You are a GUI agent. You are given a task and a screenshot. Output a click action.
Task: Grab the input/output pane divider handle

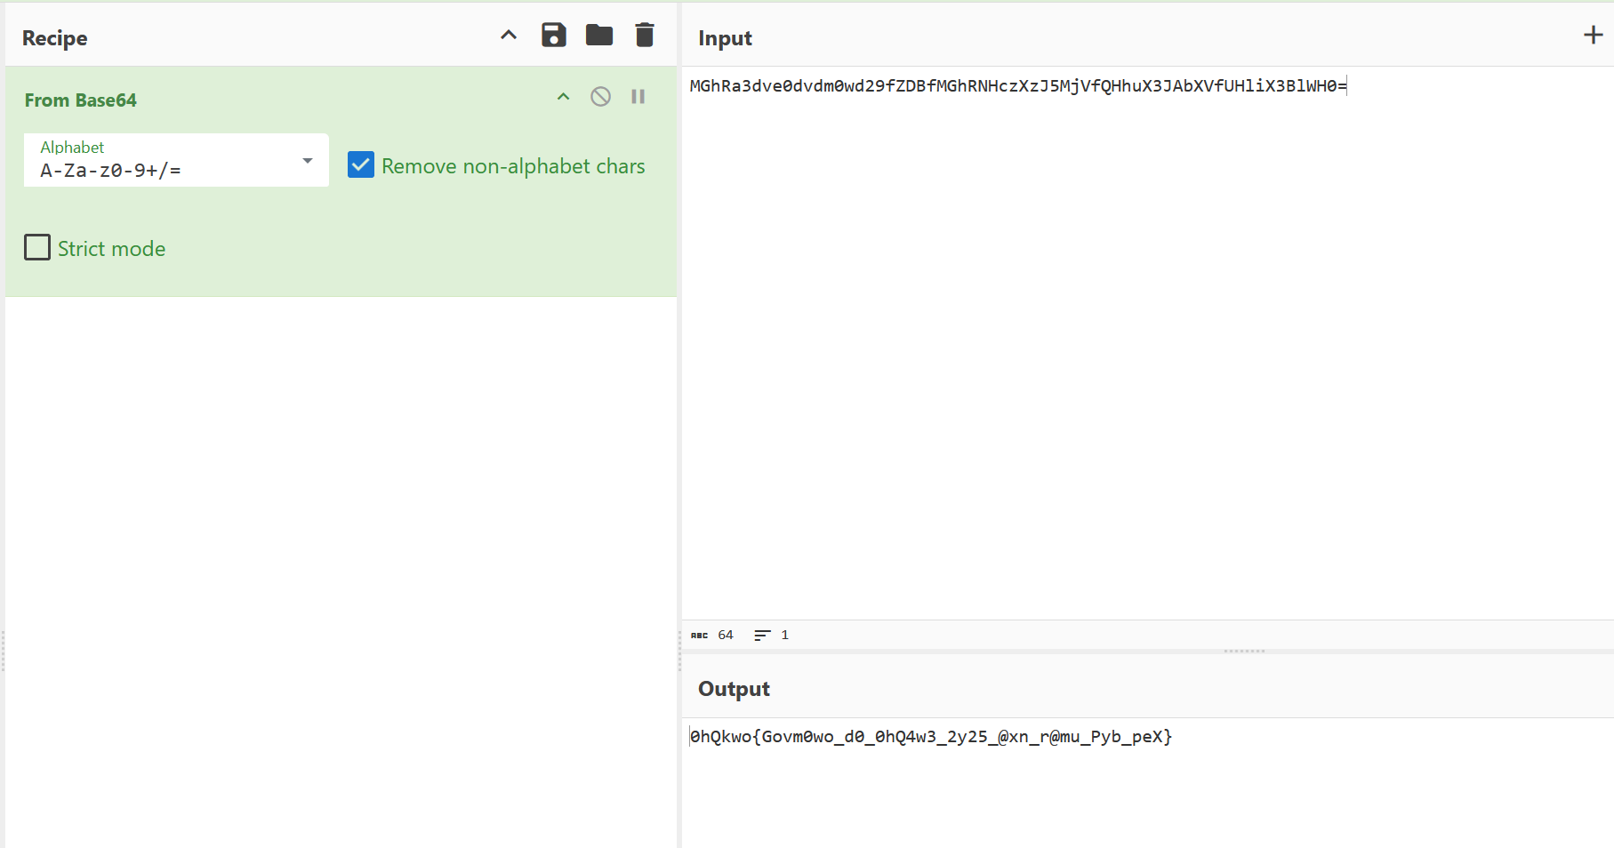click(x=1243, y=652)
